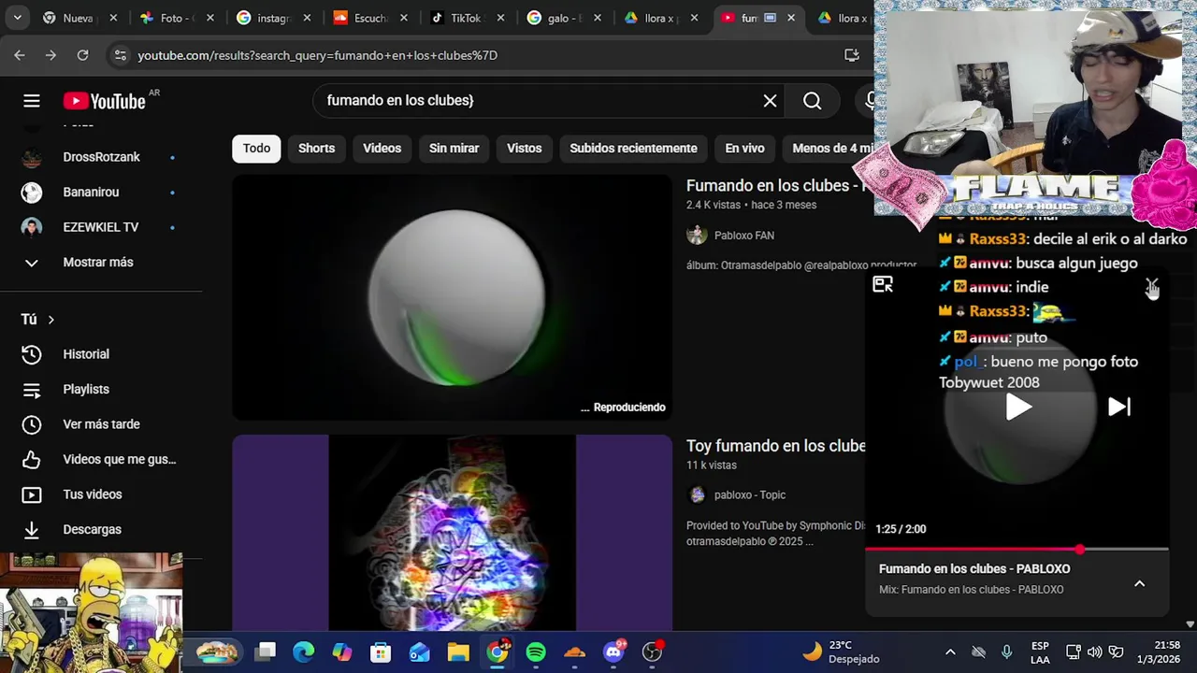Select the Sin mirar filter chip
The height and width of the screenshot is (673, 1197).
coord(454,149)
